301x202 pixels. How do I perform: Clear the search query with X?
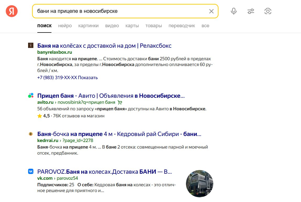pyautogui.click(x=211, y=11)
